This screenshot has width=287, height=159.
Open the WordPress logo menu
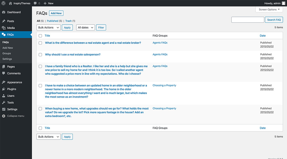[x=4, y=3]
